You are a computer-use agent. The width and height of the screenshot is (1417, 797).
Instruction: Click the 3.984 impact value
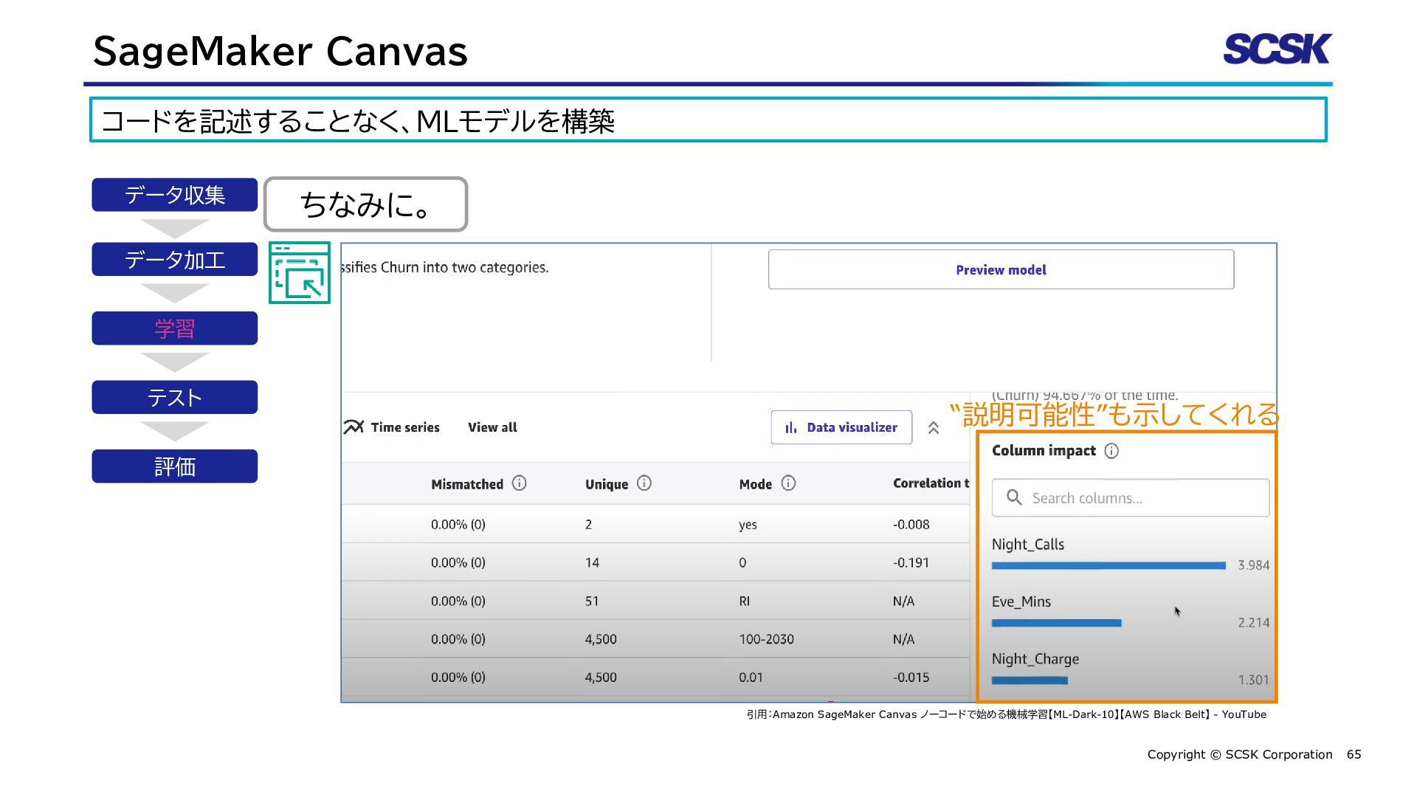click(x=1254, y=565)
